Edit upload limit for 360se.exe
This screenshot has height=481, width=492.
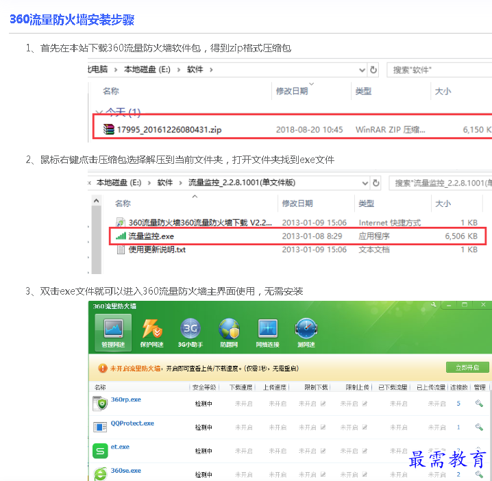pos(365,474)
